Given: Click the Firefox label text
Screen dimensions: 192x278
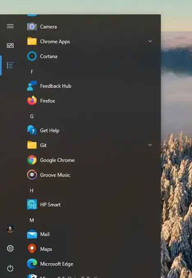Looking at the screenshot, I should click(x=48, y=101).
